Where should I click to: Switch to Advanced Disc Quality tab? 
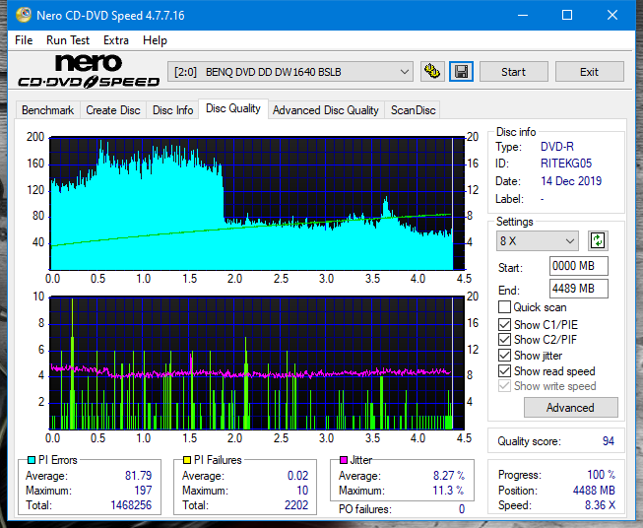tap(326, 110)
